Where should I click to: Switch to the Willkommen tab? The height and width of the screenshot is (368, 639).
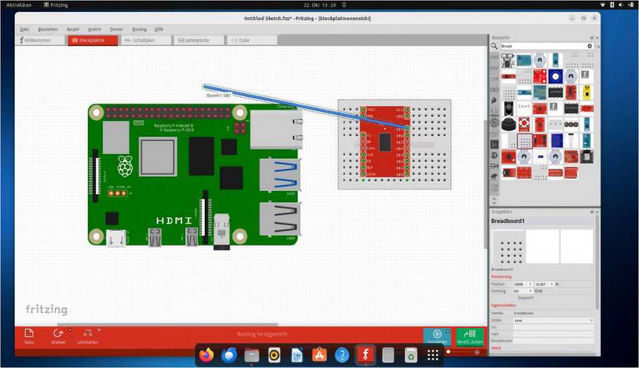pyautogui.click(x=40, y=41)
